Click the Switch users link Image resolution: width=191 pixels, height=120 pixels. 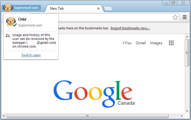[x=31, y=55]
